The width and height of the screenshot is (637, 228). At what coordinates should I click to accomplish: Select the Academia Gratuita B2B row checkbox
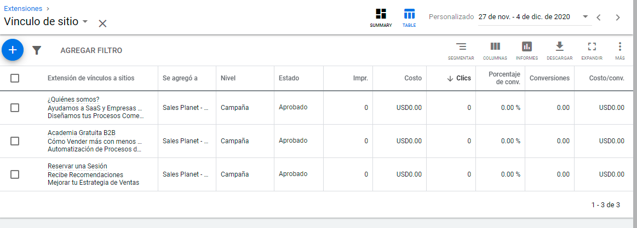tap(15, 141)
